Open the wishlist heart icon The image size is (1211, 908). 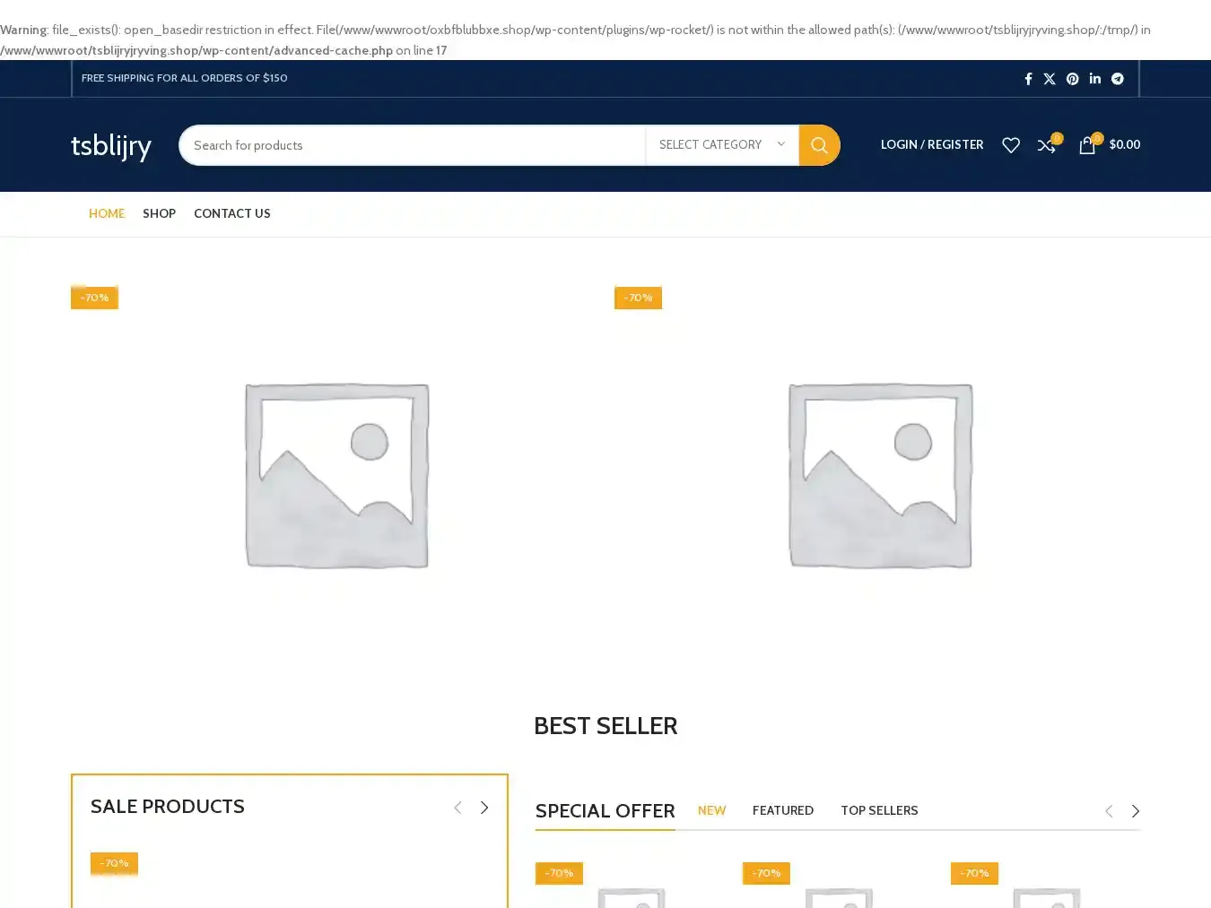tap(1011, 145)
